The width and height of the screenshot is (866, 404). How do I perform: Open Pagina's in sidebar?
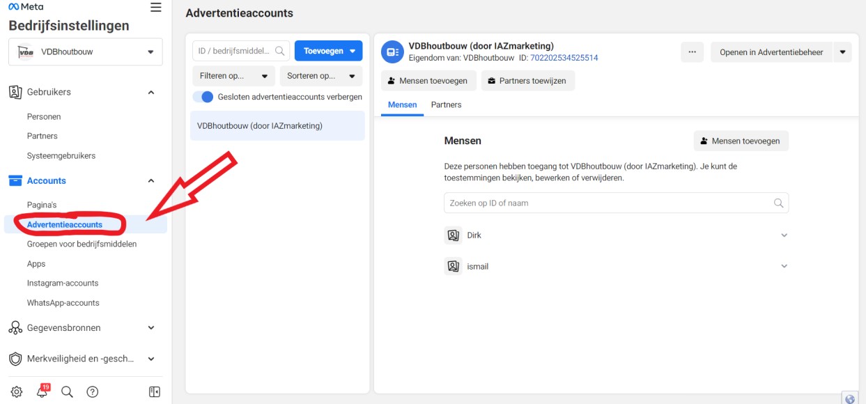[x=42, y=205]
